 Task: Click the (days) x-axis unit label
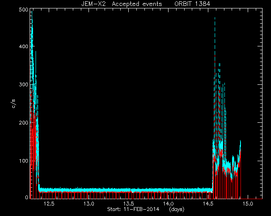click(177, 209)
